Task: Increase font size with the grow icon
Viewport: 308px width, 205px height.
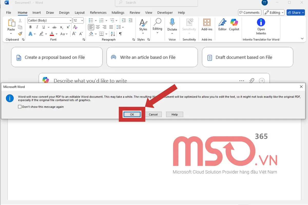Action: (74, 34)
